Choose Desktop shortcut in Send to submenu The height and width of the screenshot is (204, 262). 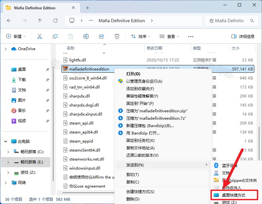coord(234,195)
